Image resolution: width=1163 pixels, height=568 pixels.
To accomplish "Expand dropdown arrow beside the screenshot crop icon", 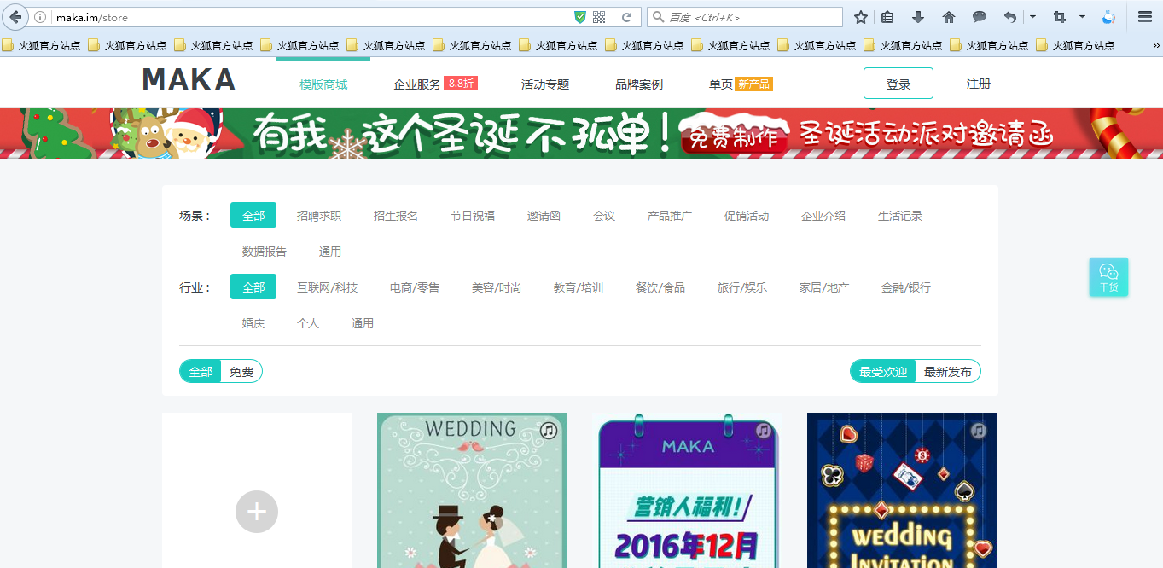I will coord(1082,17).
